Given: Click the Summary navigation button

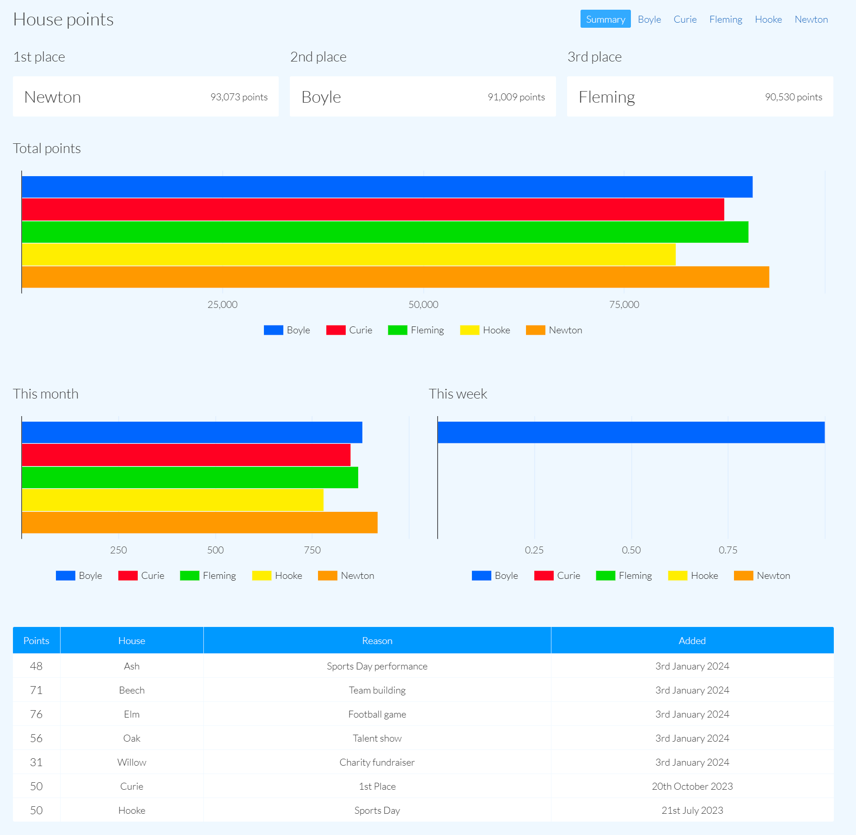Looking at the screenshot, I should tap(605, 19).
